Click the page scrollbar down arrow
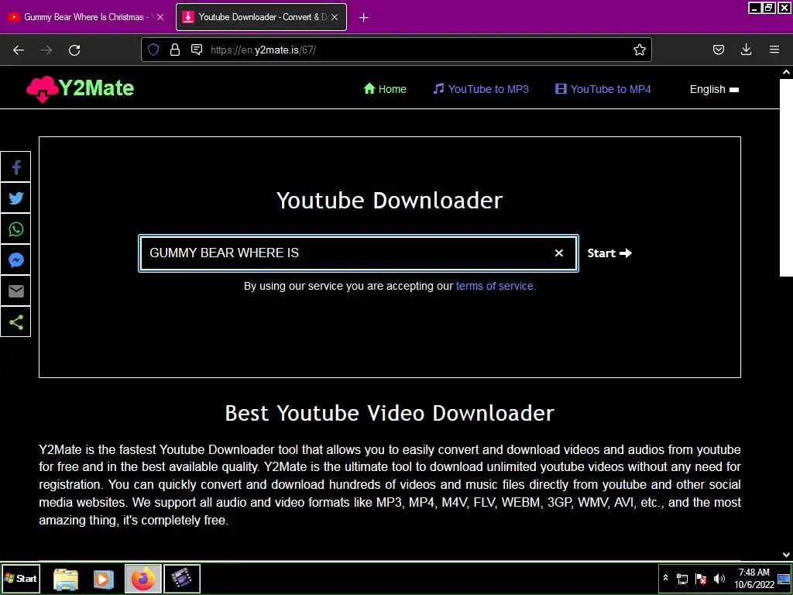793x595 pixels. (787, 555)
